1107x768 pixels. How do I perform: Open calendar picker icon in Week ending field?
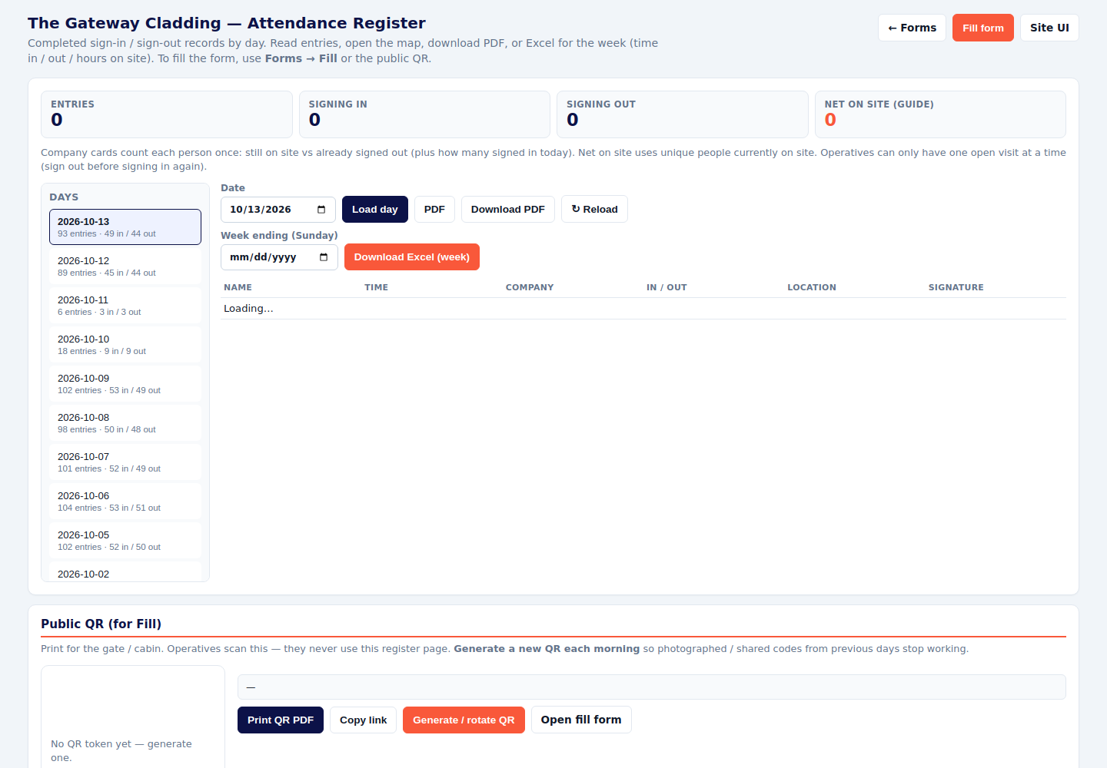(x=324, y=257)
